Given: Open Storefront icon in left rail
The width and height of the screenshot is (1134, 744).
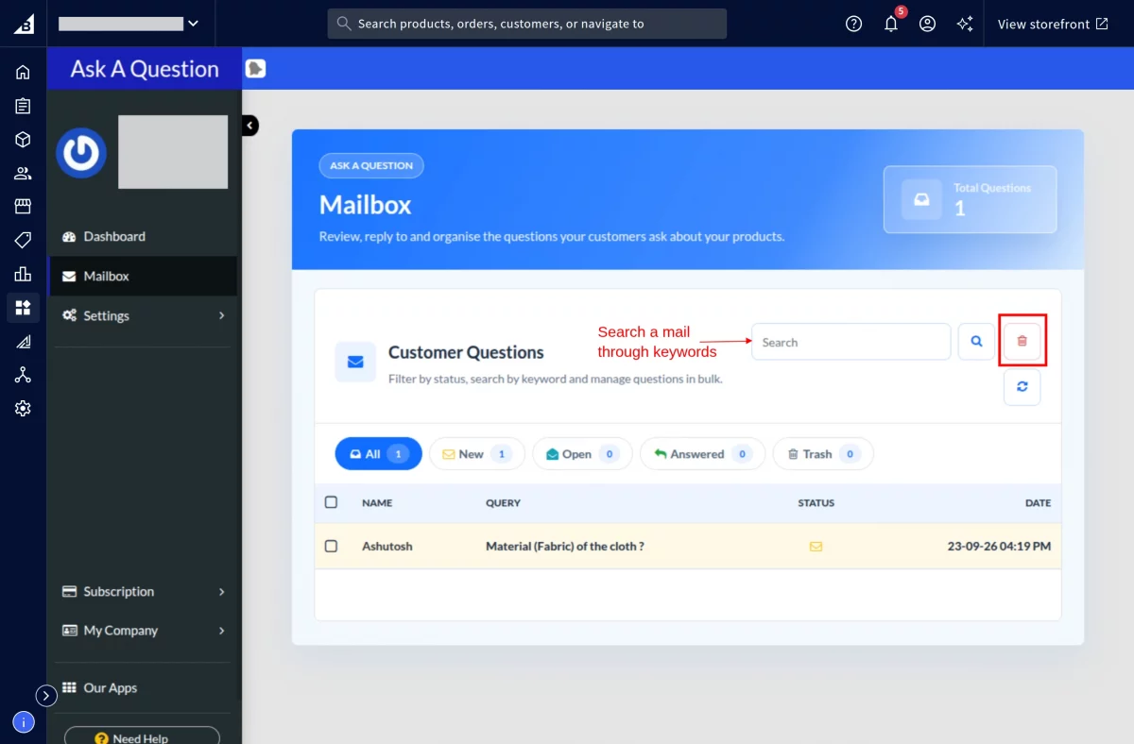Looking at the screenshot, I should [23, 206].
